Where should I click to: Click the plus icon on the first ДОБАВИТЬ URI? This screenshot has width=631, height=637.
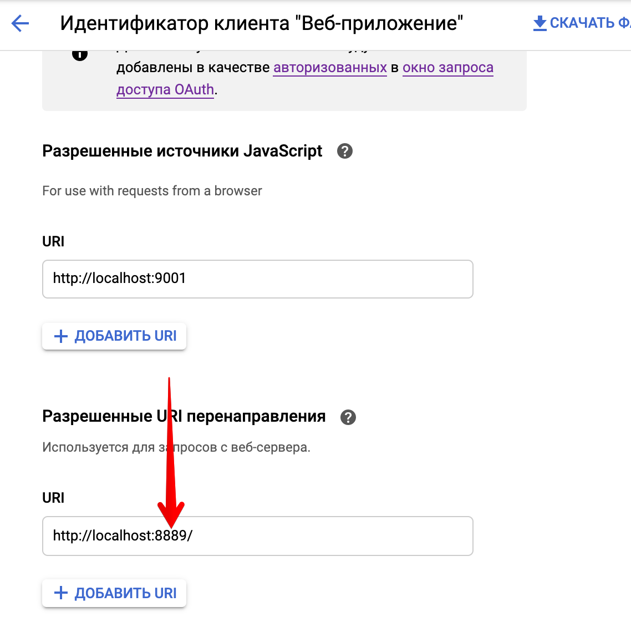pos(60,336)
